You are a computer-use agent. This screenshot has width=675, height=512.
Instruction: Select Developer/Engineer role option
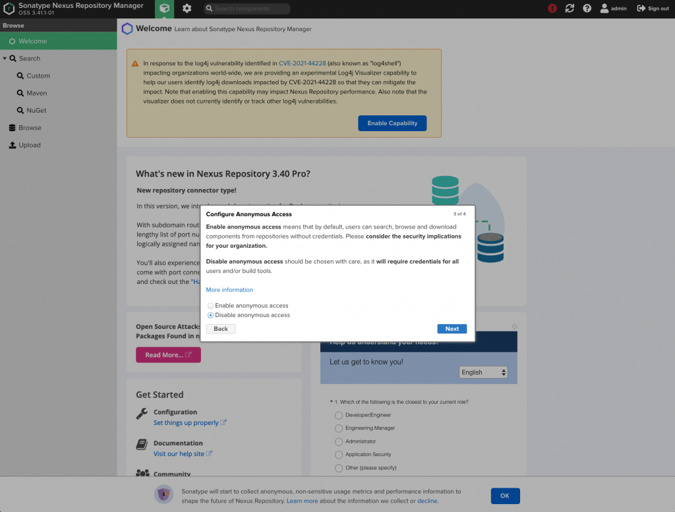(339, 415)
